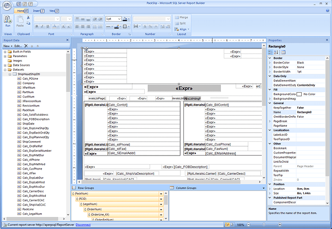Screen dimensions: 332x229
Task: Close the Report Data pane
Action: pos(67,40)
